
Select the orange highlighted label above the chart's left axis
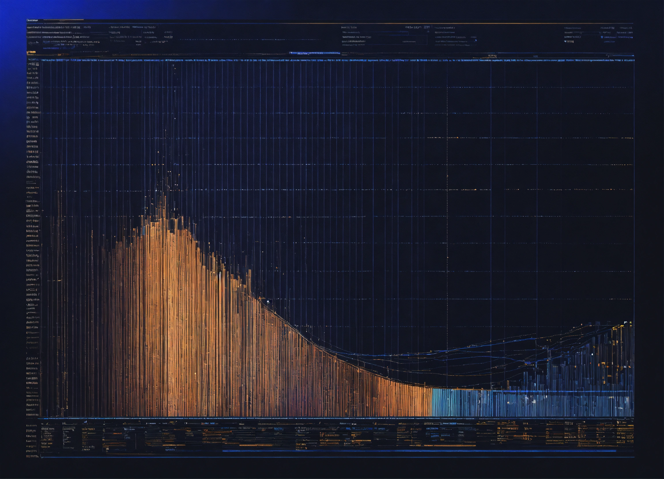click(31, 52)
